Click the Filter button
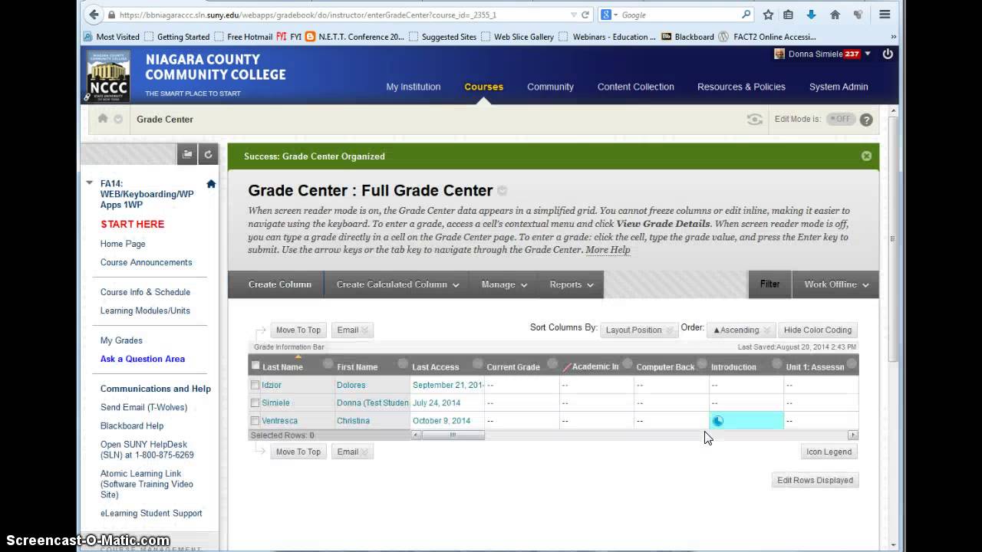The width and height of the screenshot is (982, 552). [x=770, y=284]
